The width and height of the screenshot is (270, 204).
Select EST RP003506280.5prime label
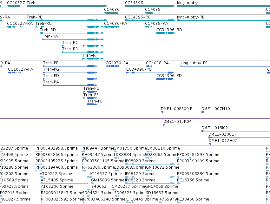point(198,174)
